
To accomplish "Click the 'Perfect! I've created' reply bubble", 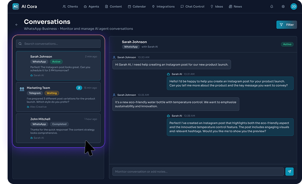I will (230, 127).
